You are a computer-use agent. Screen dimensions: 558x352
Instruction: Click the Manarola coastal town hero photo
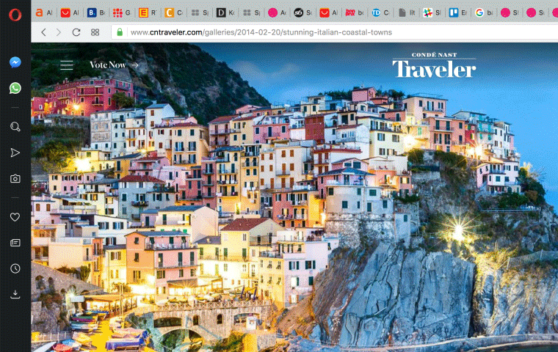[x=294, y=197]
